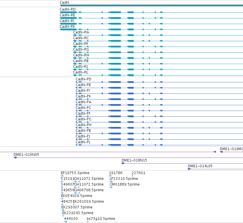Select the EK293007.5prime label
The width and height of the screenshot is (243, 223).
click(x=77, y=207)
